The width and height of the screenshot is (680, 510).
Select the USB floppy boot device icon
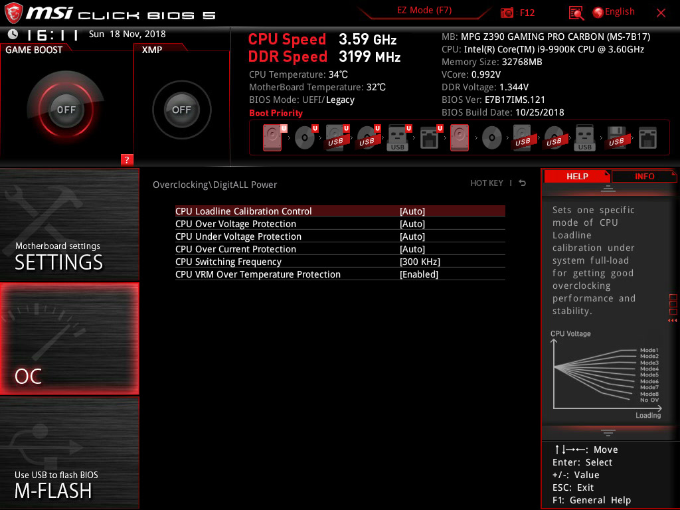[x=616, y=138]
